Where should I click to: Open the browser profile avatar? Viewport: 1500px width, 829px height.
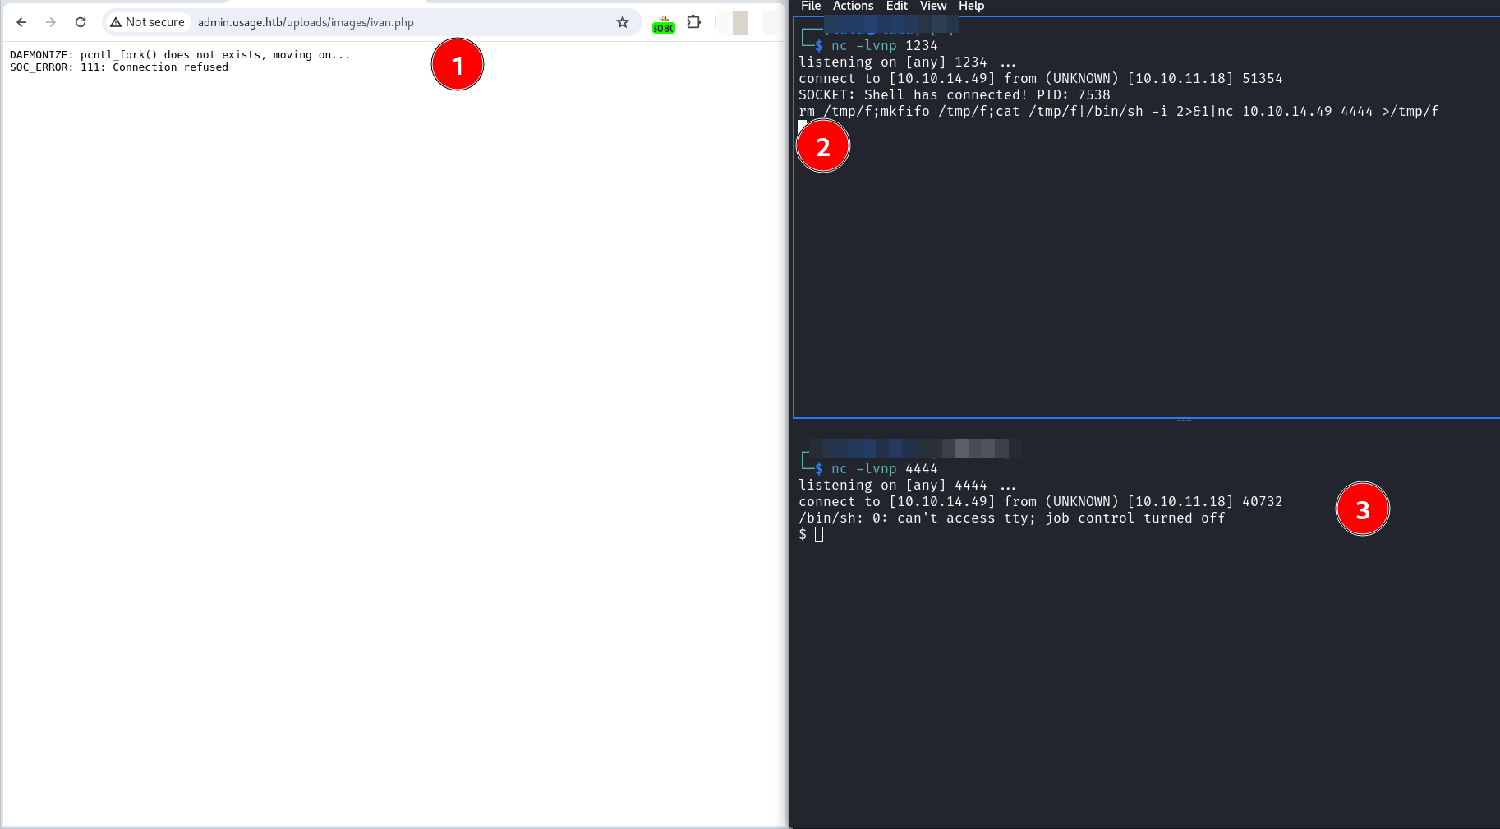tap(740, 23)
